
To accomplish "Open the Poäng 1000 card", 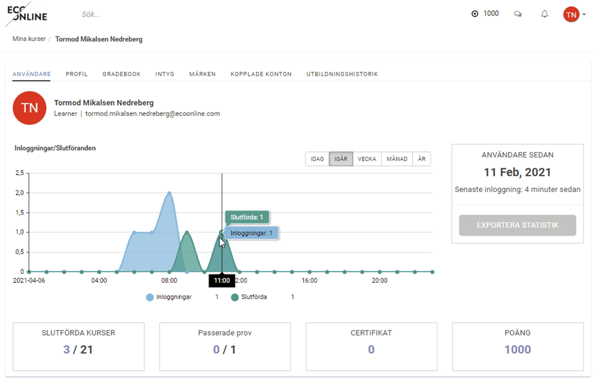I will (x=517, y=346).
